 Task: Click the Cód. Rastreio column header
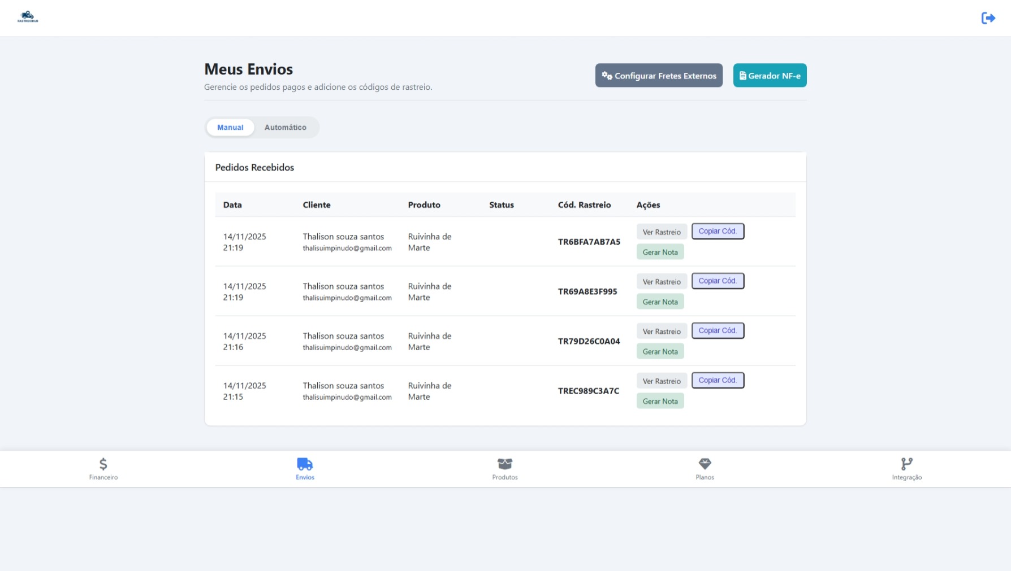coord(584,205)
